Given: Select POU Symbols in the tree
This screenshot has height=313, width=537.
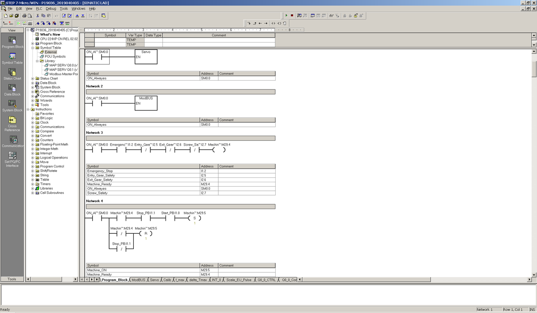Looking at the screenshot, I should [x=55, y=56].
